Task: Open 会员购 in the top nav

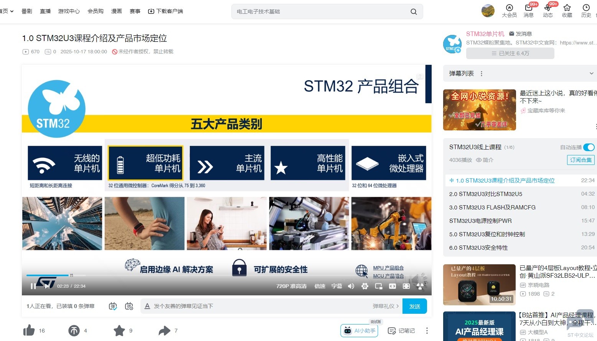Action: [96, 11]
